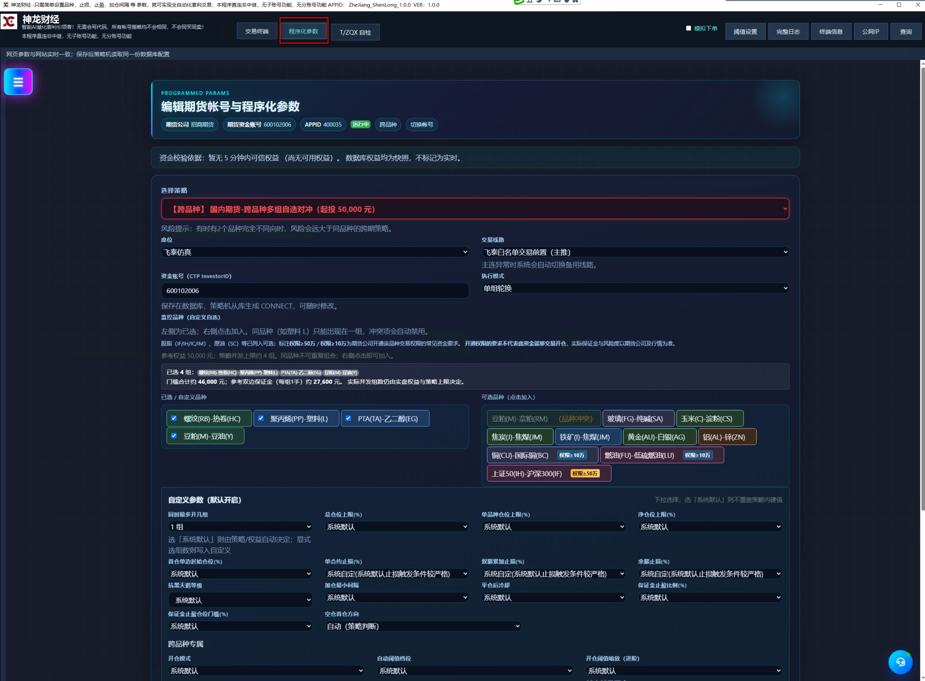The height and width of the screenshot is (681, 925).
Task: Uncheck the 螺纹(RB)-热卷(HC) pair checkbox
Action: click(174, 418)
